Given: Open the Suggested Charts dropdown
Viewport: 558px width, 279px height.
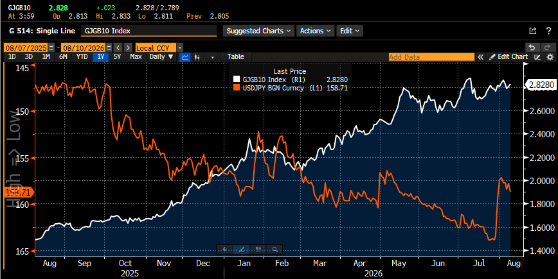Looking at the screenshot, I should pyautogui.click(x=258, y=31).
